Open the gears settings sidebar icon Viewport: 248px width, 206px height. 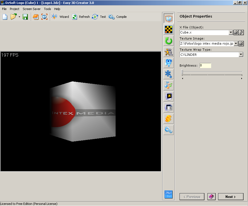(169, 130)
